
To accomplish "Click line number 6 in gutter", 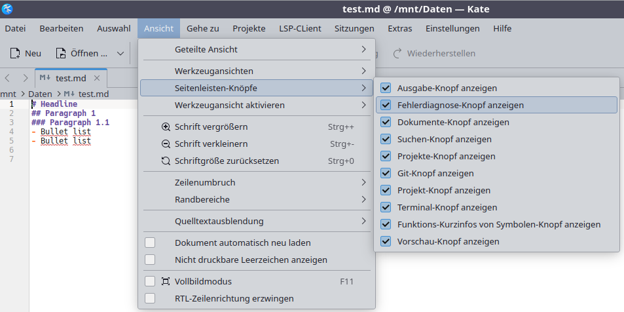I will pyautogui.click(x=11, y=150).
